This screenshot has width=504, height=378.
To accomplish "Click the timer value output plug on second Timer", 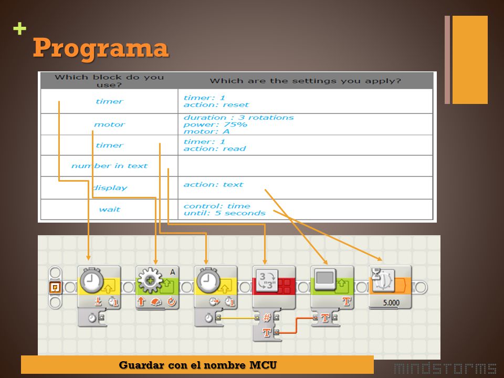I will pos(218,318).
